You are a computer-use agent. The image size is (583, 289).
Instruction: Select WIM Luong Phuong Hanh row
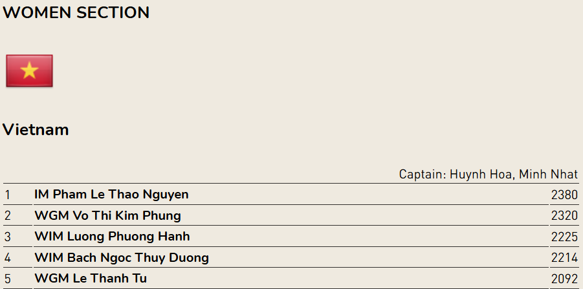[x=291, y=236]
